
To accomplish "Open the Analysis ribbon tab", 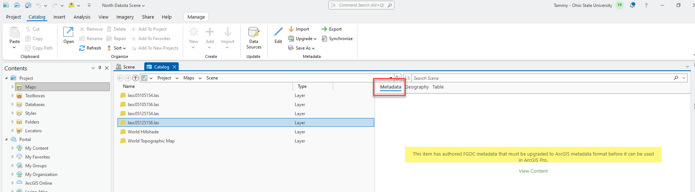I will point(82,17).
